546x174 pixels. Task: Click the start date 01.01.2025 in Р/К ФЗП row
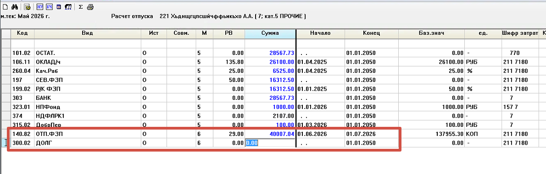[312, 89]
